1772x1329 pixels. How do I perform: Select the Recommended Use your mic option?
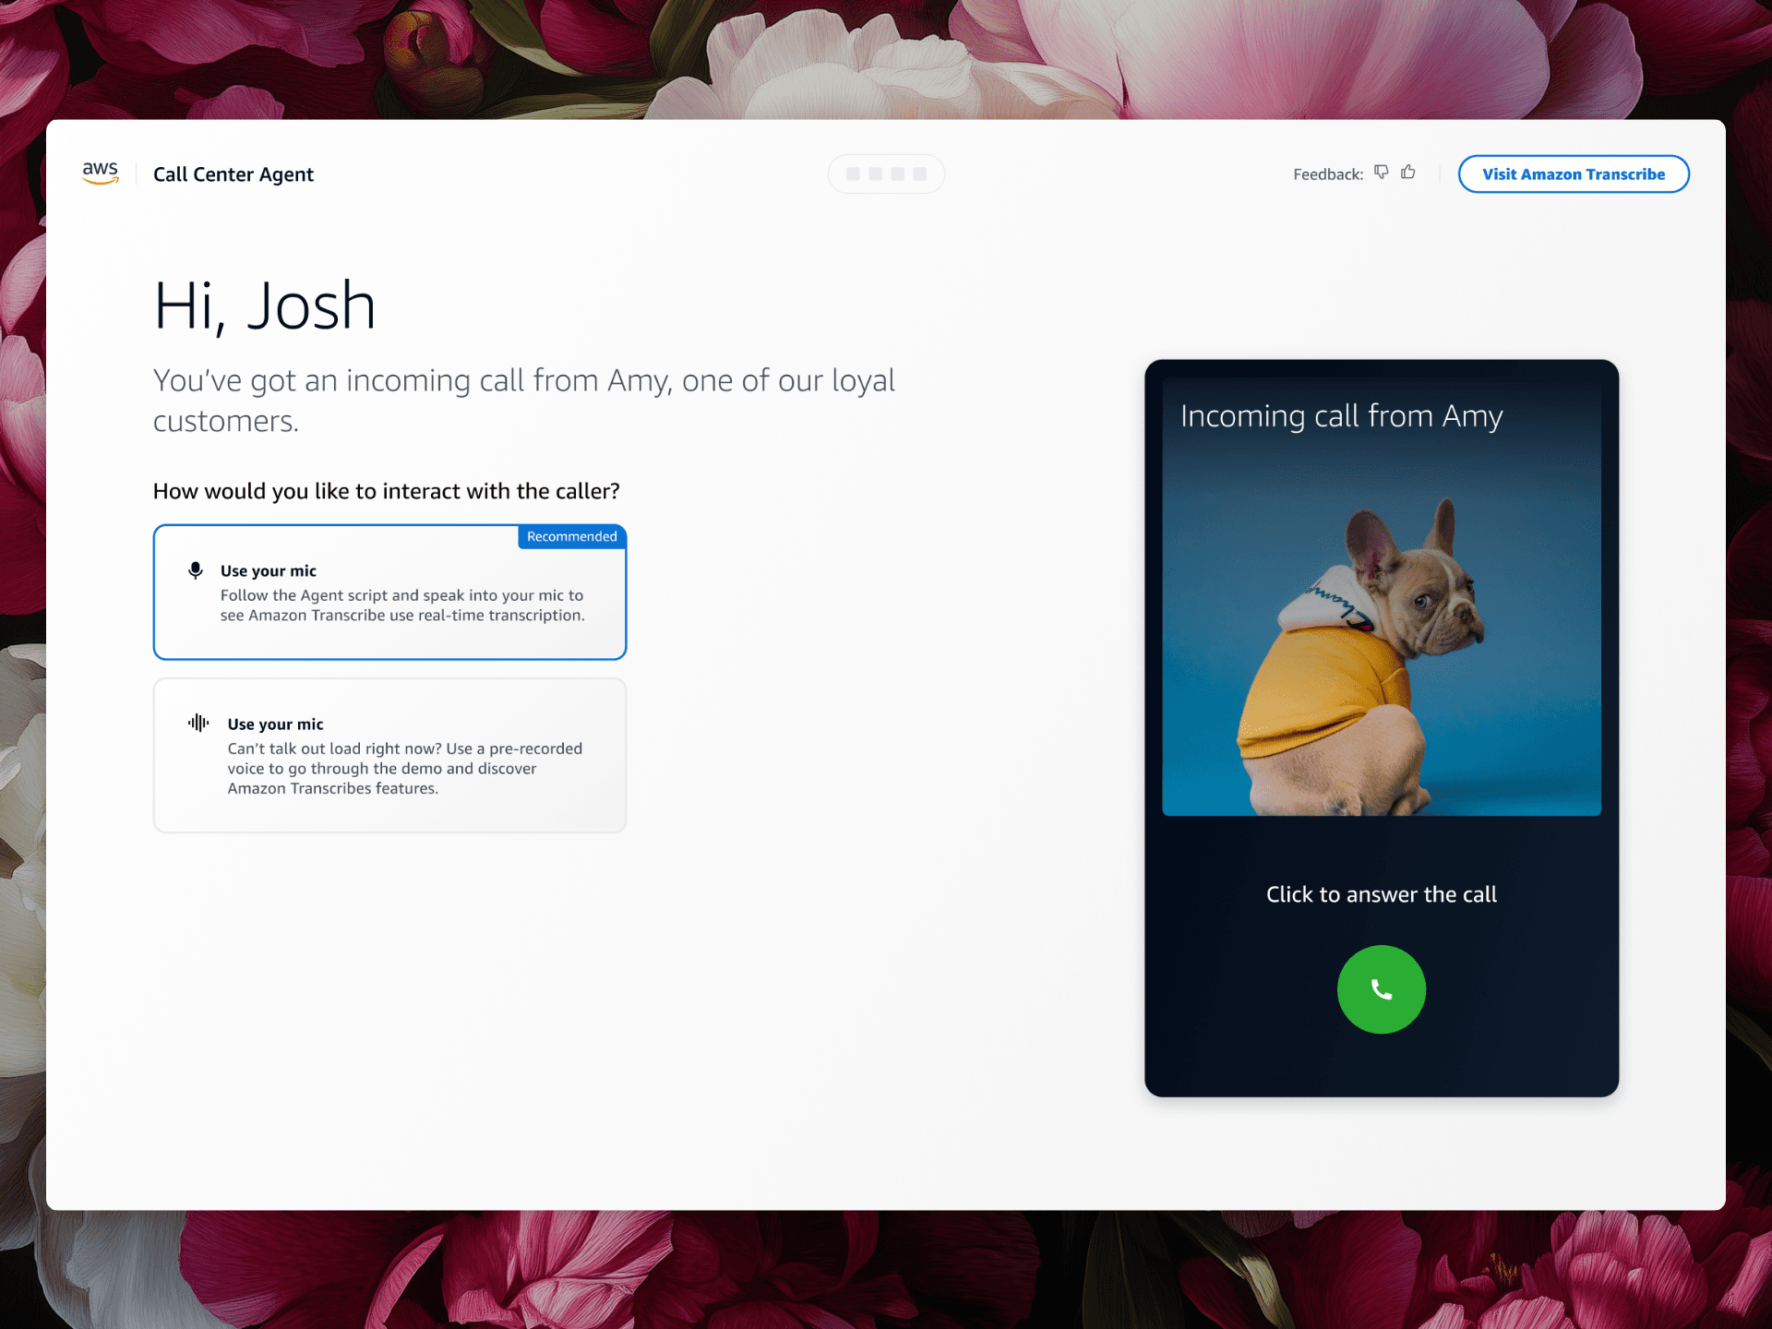389,593
